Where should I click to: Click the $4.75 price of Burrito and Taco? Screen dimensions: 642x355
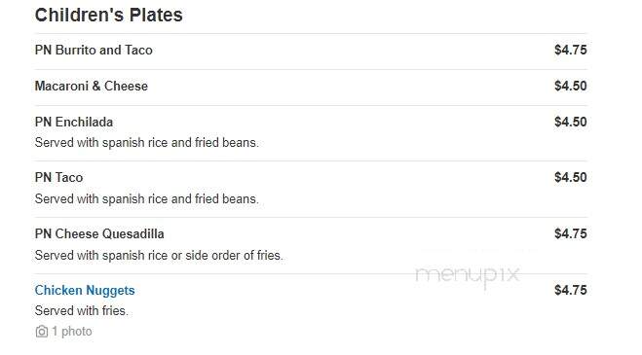point(571,50)
